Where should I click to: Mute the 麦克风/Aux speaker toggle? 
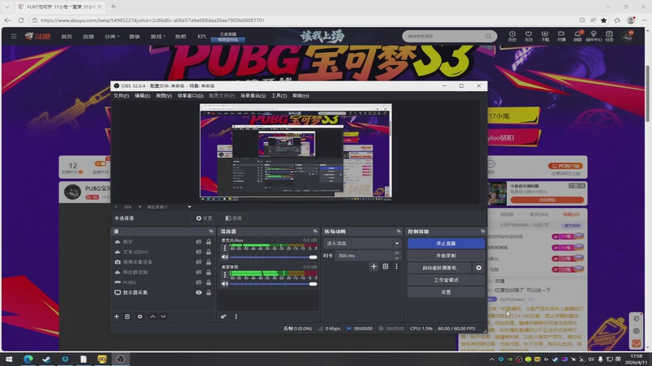(225, 257)
